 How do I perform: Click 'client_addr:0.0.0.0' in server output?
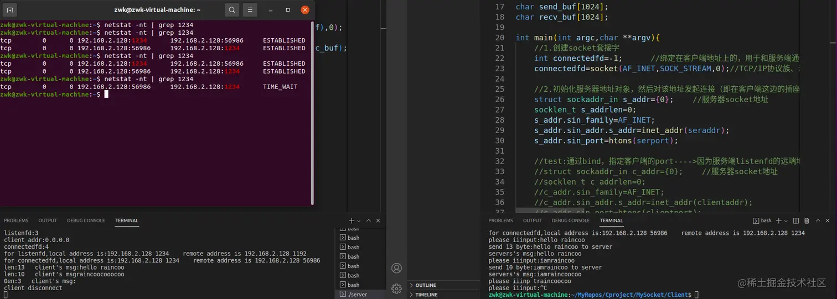tap(37, 240)
